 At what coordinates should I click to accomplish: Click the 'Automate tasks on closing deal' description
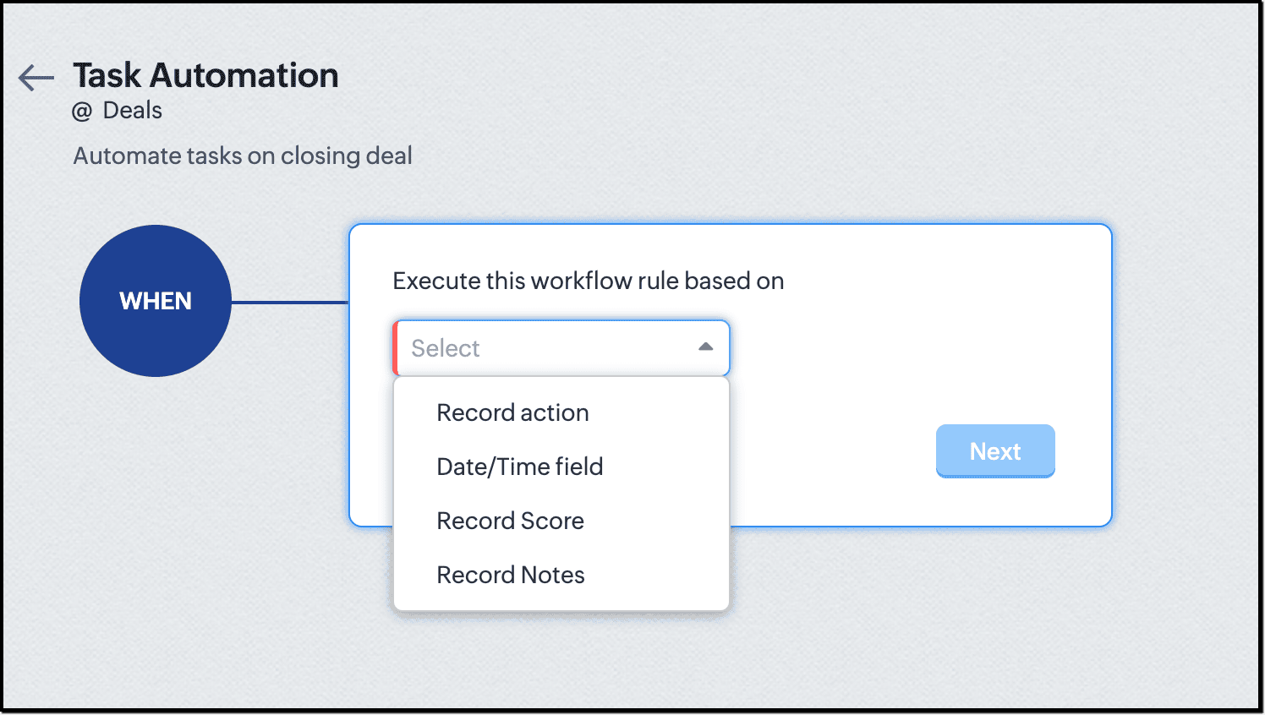click(243, 156)
